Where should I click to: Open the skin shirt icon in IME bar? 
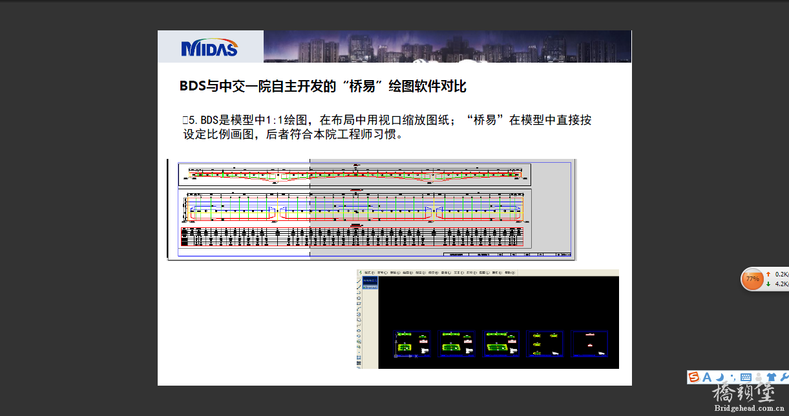coord(772,377)
